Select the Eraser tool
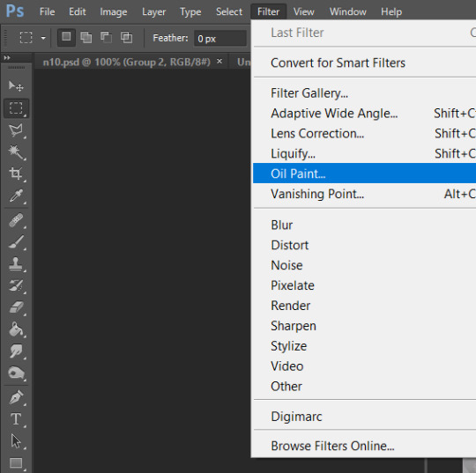The height and width of the screenshot is (473, 476). click(x=16, y=307)
